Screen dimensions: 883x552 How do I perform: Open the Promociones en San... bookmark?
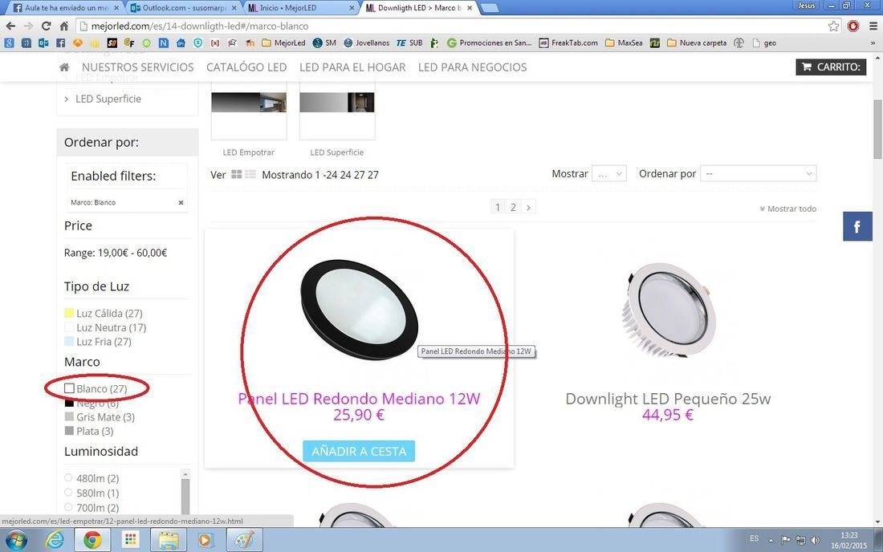coord(490,43)
